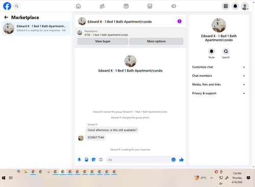Screen dimensions: 255x187
Task: Show hidden tray icons chevron
Action: pos(212,178)
